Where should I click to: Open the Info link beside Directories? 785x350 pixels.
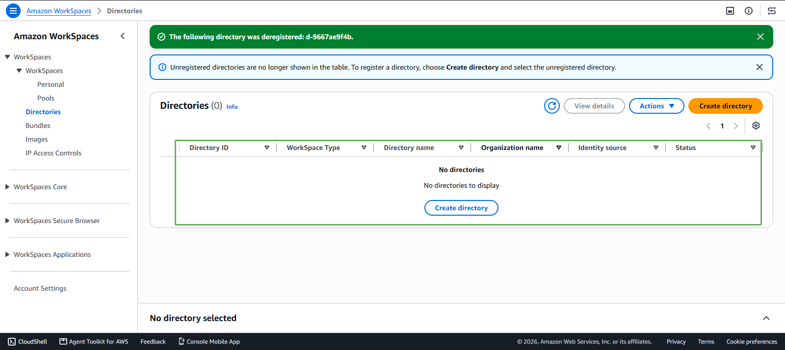(x=232, y=107)
